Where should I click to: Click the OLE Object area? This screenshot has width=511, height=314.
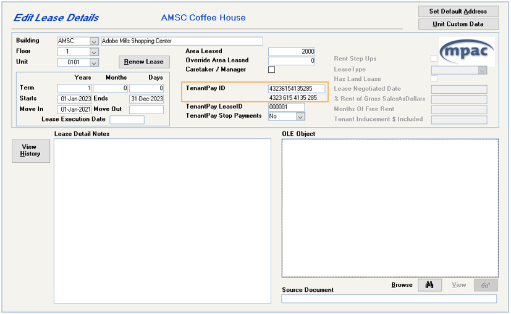coord(390,208)
